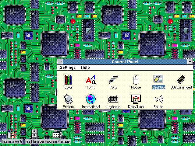Click the highlighted Desktop label
195x146 pixels.
pos(158,87)
